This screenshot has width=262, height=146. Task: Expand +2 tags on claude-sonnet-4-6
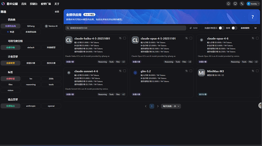123,94
